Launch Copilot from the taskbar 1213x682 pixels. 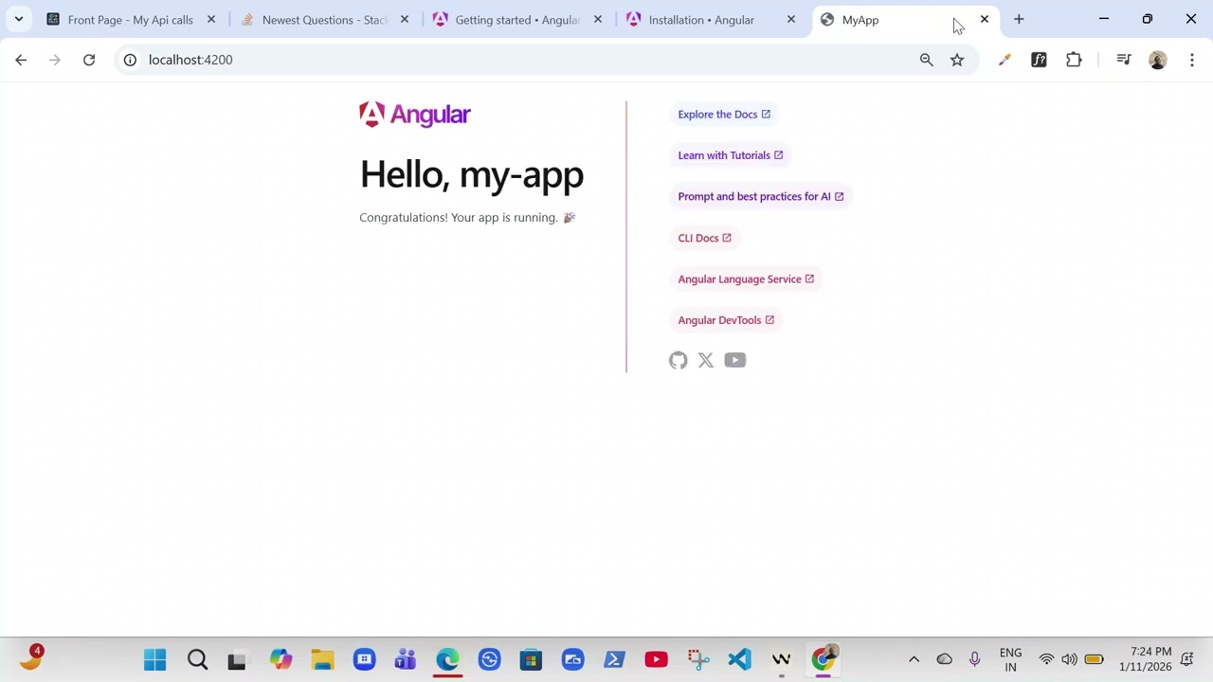(281, 659)
